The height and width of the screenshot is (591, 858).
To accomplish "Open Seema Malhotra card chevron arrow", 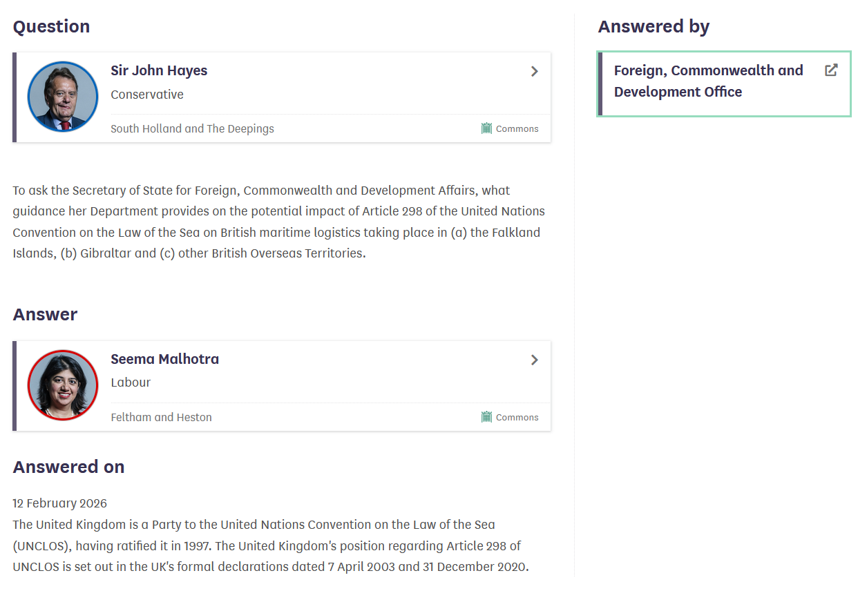I will coord(534,360).
